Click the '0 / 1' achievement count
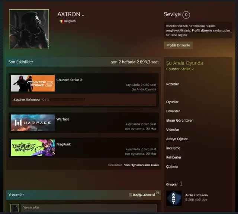The width and height of the screenshot is (238, 214). pyautogui.click(x=45, y=100)
